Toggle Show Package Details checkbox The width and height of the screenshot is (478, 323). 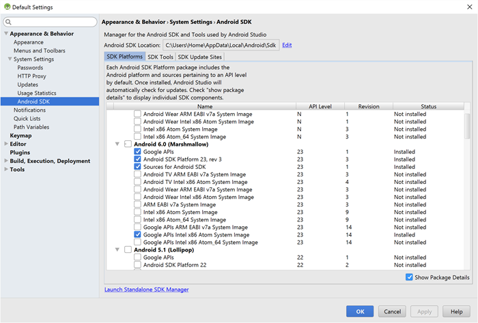[409, 277]
